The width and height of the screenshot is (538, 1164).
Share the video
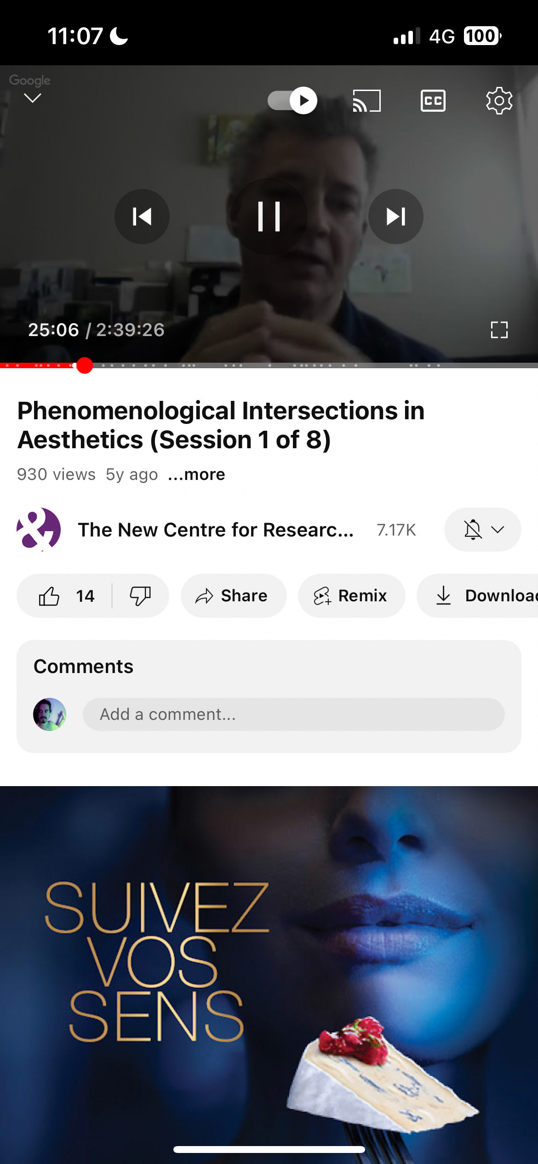[233, 596]
